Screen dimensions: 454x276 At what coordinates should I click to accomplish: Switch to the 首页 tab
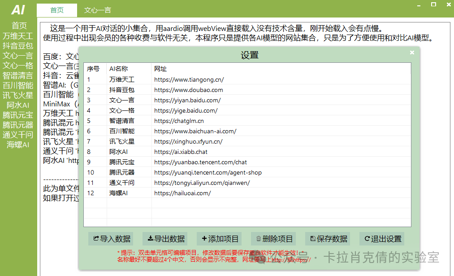[57, 10]
